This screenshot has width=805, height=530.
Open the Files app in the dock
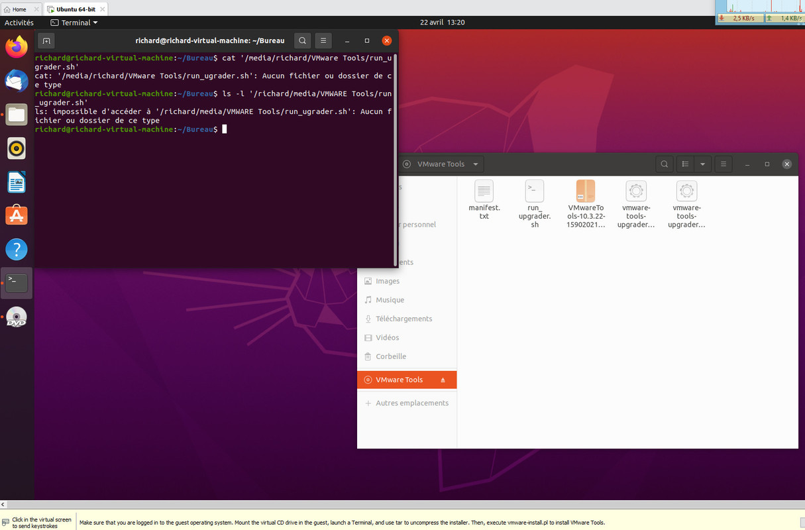tap(17, 115)
